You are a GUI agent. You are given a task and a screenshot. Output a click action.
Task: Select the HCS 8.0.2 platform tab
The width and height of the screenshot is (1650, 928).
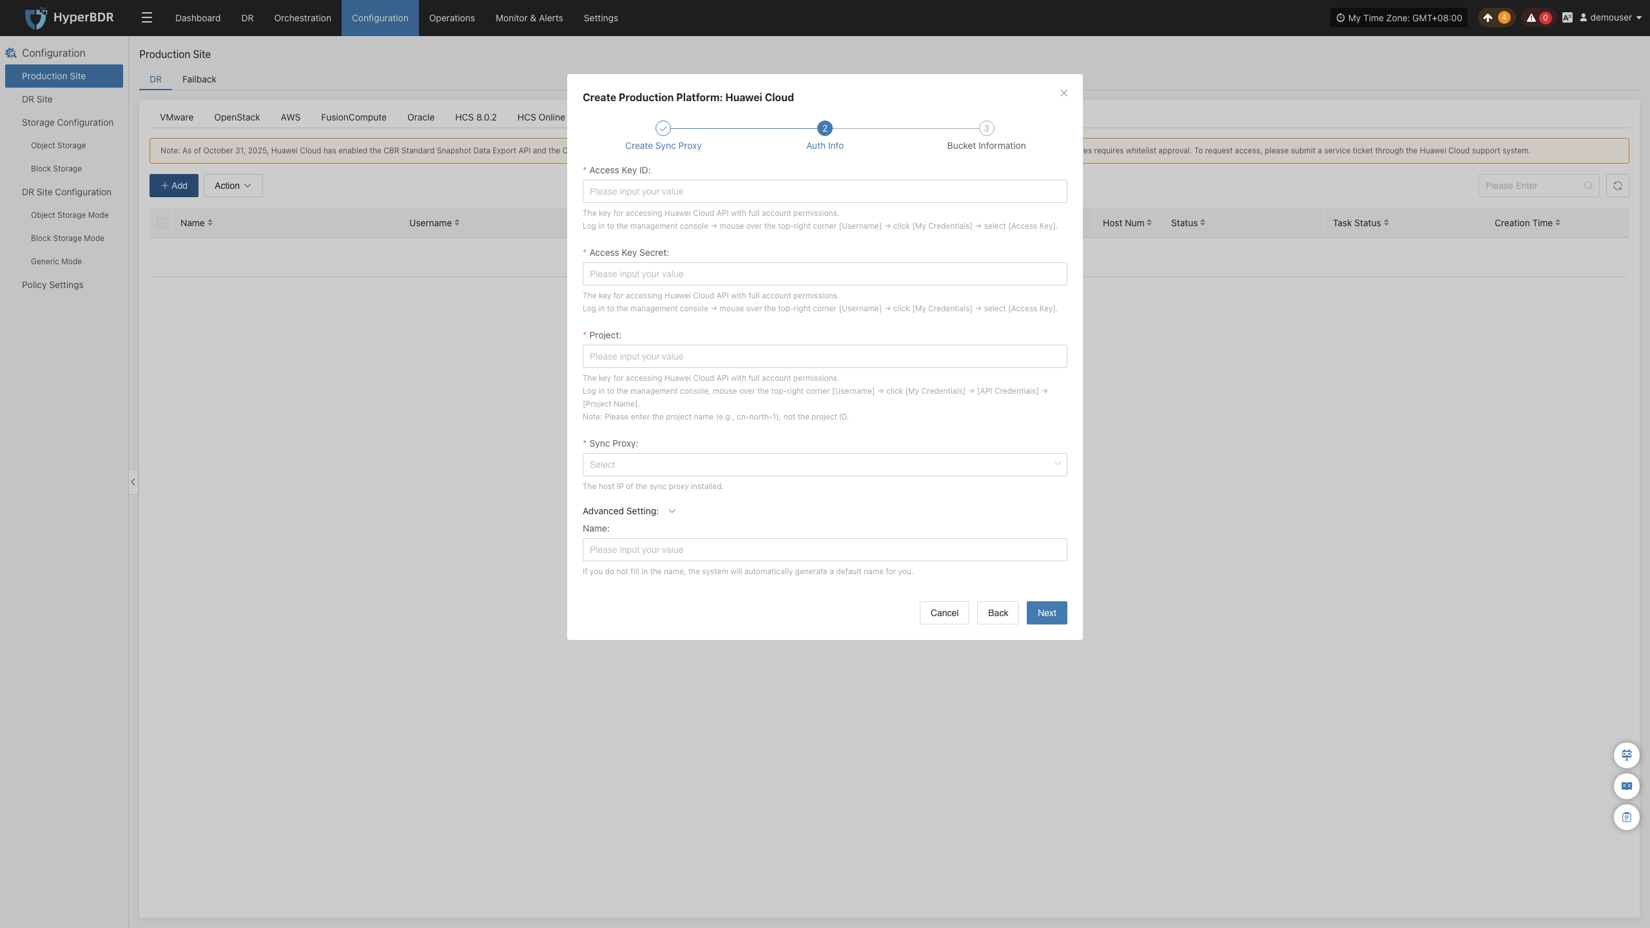tap(476, 117)
